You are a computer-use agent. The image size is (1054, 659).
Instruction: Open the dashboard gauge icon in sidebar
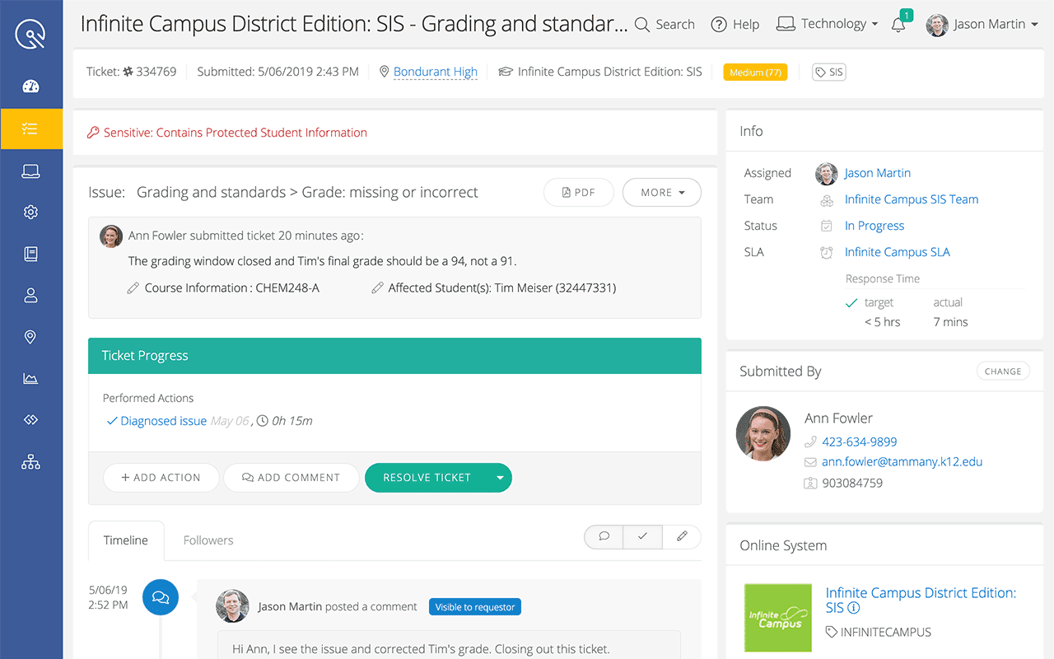click(31, 86)
